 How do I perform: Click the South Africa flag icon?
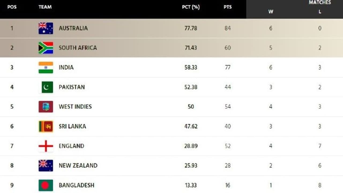pyautogui.click(x=46, y=48)
